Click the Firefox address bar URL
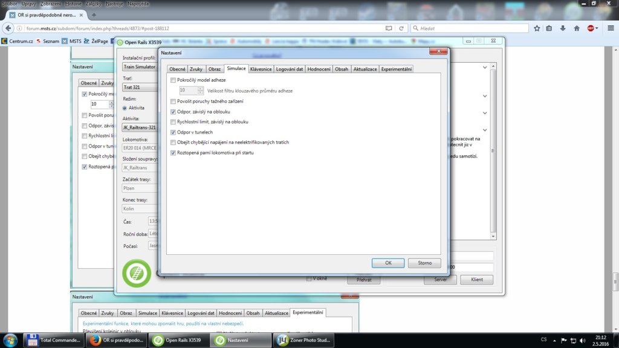 click(97, 28)
